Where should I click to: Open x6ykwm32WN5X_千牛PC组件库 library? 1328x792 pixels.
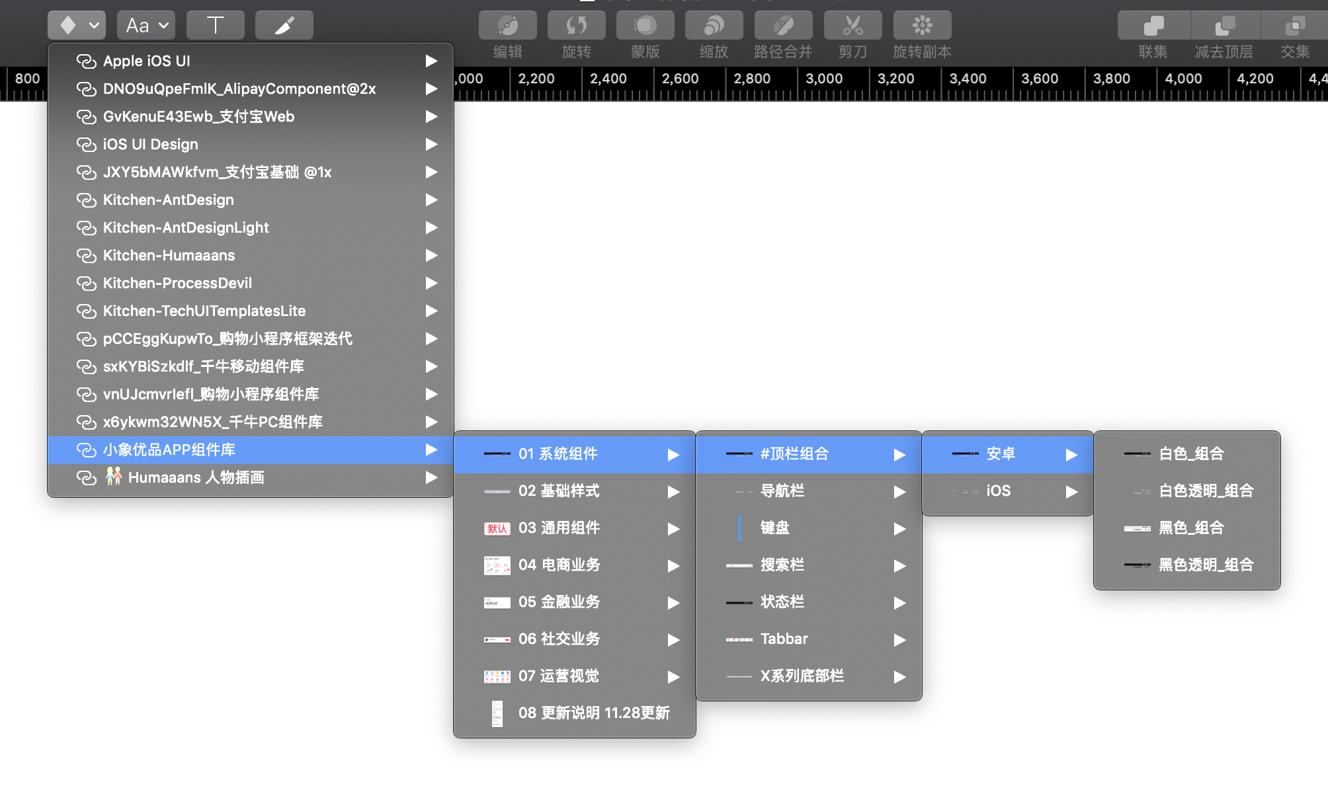pos(250,422)
